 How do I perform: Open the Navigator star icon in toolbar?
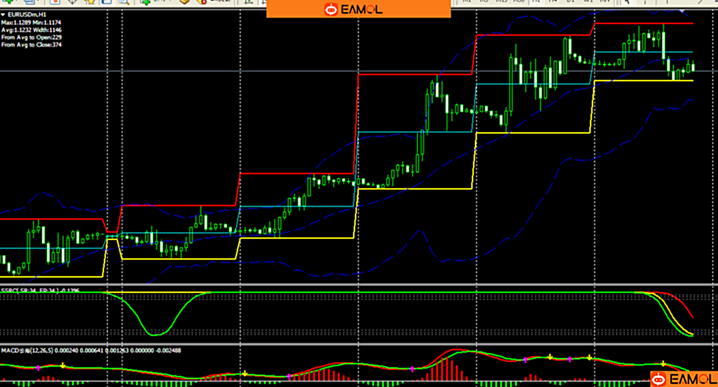coord(90,2)
